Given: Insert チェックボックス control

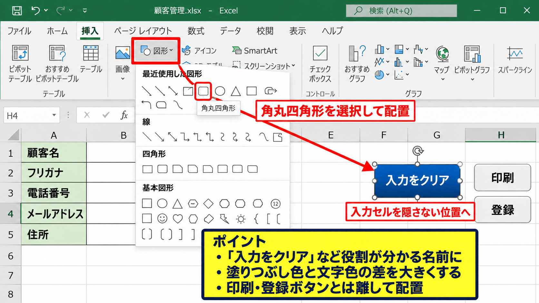Looking at the screenshot, I should [x=320, y=64].
